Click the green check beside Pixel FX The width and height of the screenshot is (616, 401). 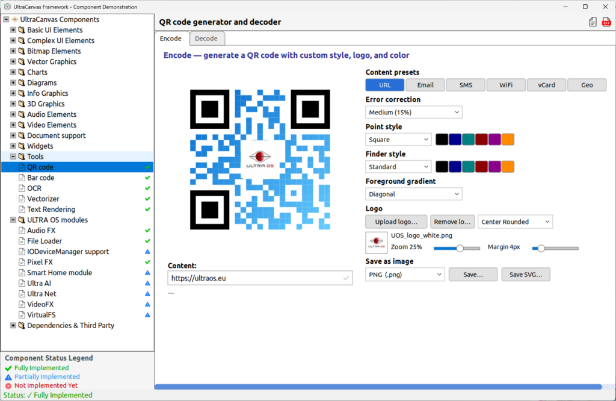147,263
